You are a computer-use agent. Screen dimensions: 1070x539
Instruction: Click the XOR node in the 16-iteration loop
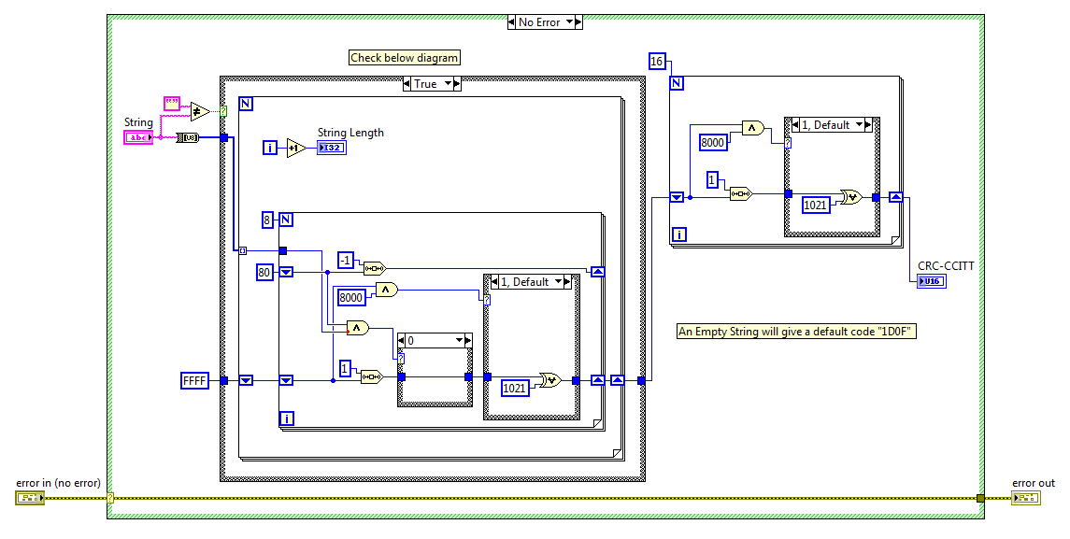(851, 196)
